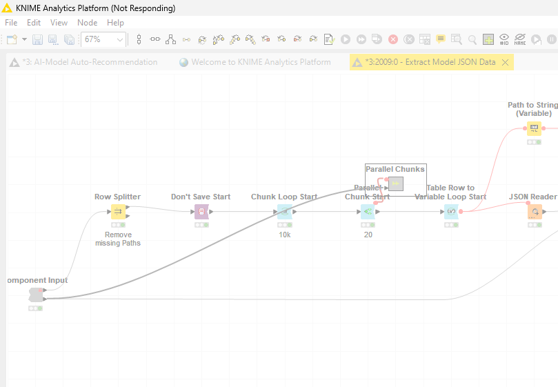Click the step loop execution icon

(x=536, y=39)
